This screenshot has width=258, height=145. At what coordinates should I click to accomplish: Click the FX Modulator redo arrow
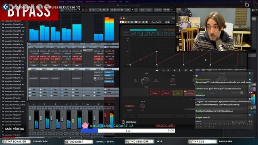pyautogui.click(x=169, y=70)
